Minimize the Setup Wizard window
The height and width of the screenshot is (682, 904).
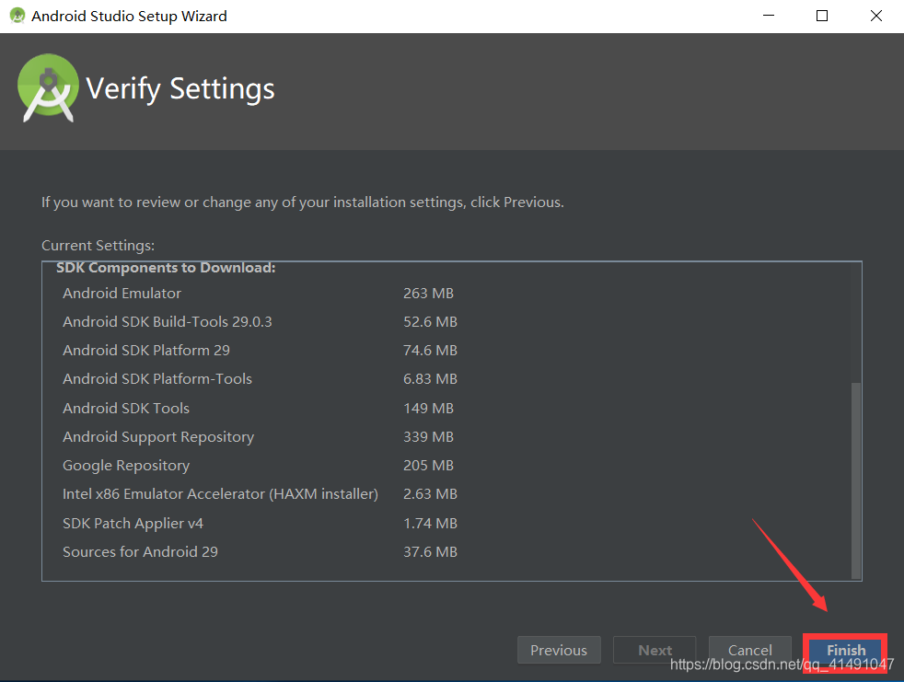point(769,16)
